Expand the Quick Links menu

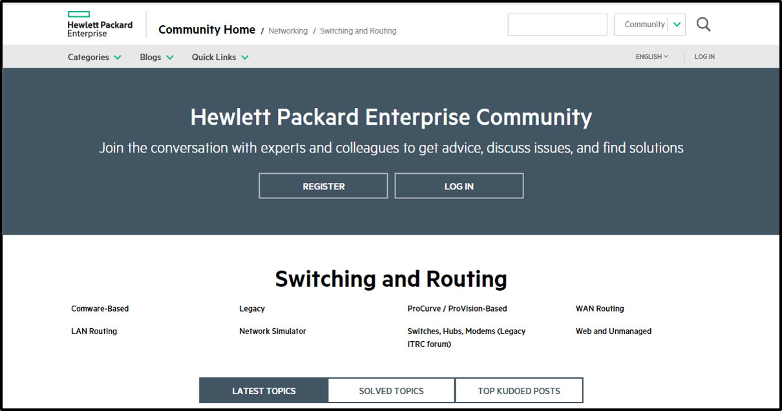[220, 57]
